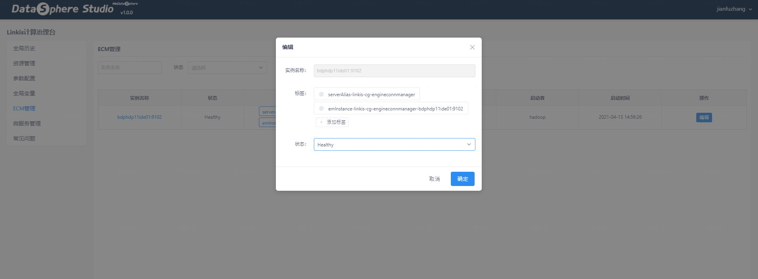Viewport: 758px width, 279px height.
Task: Click the 实例名称 search input field
Action: pyautogui.click(x=129, y=68)
